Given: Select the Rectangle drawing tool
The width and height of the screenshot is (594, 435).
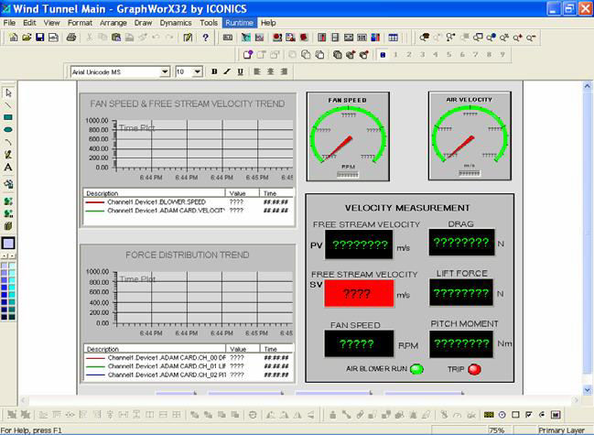Looking at the screenshot, I should [x=8, y=117].
